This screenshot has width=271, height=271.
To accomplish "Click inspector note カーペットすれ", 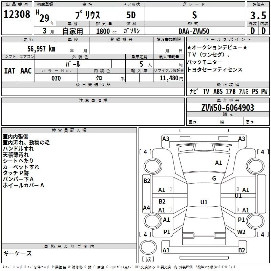I will pos(21,167).
